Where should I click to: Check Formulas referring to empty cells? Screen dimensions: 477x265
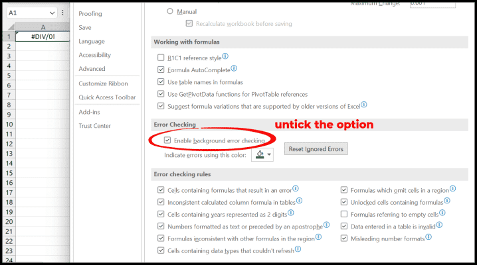344,214
